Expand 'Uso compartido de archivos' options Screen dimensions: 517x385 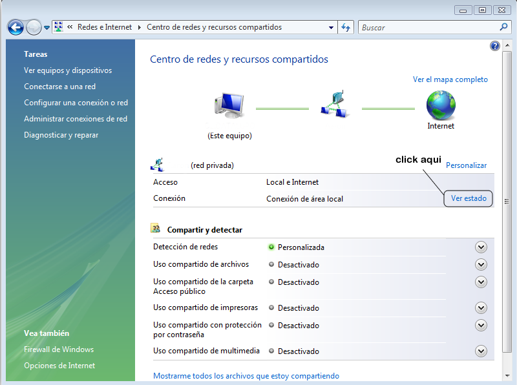pos(481,265)
